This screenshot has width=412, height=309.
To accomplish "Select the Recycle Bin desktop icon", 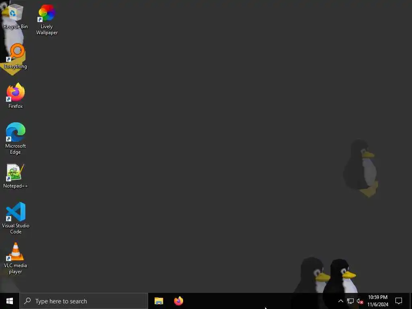I will (16, 16).
